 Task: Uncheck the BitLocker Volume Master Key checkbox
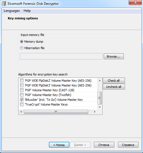click(x=22, y=100)
